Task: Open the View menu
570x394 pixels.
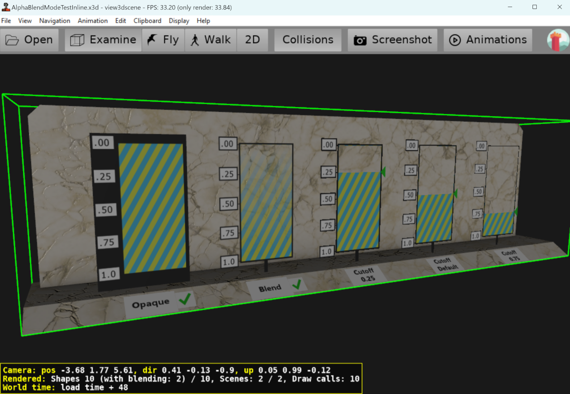Action: point(25,21)
